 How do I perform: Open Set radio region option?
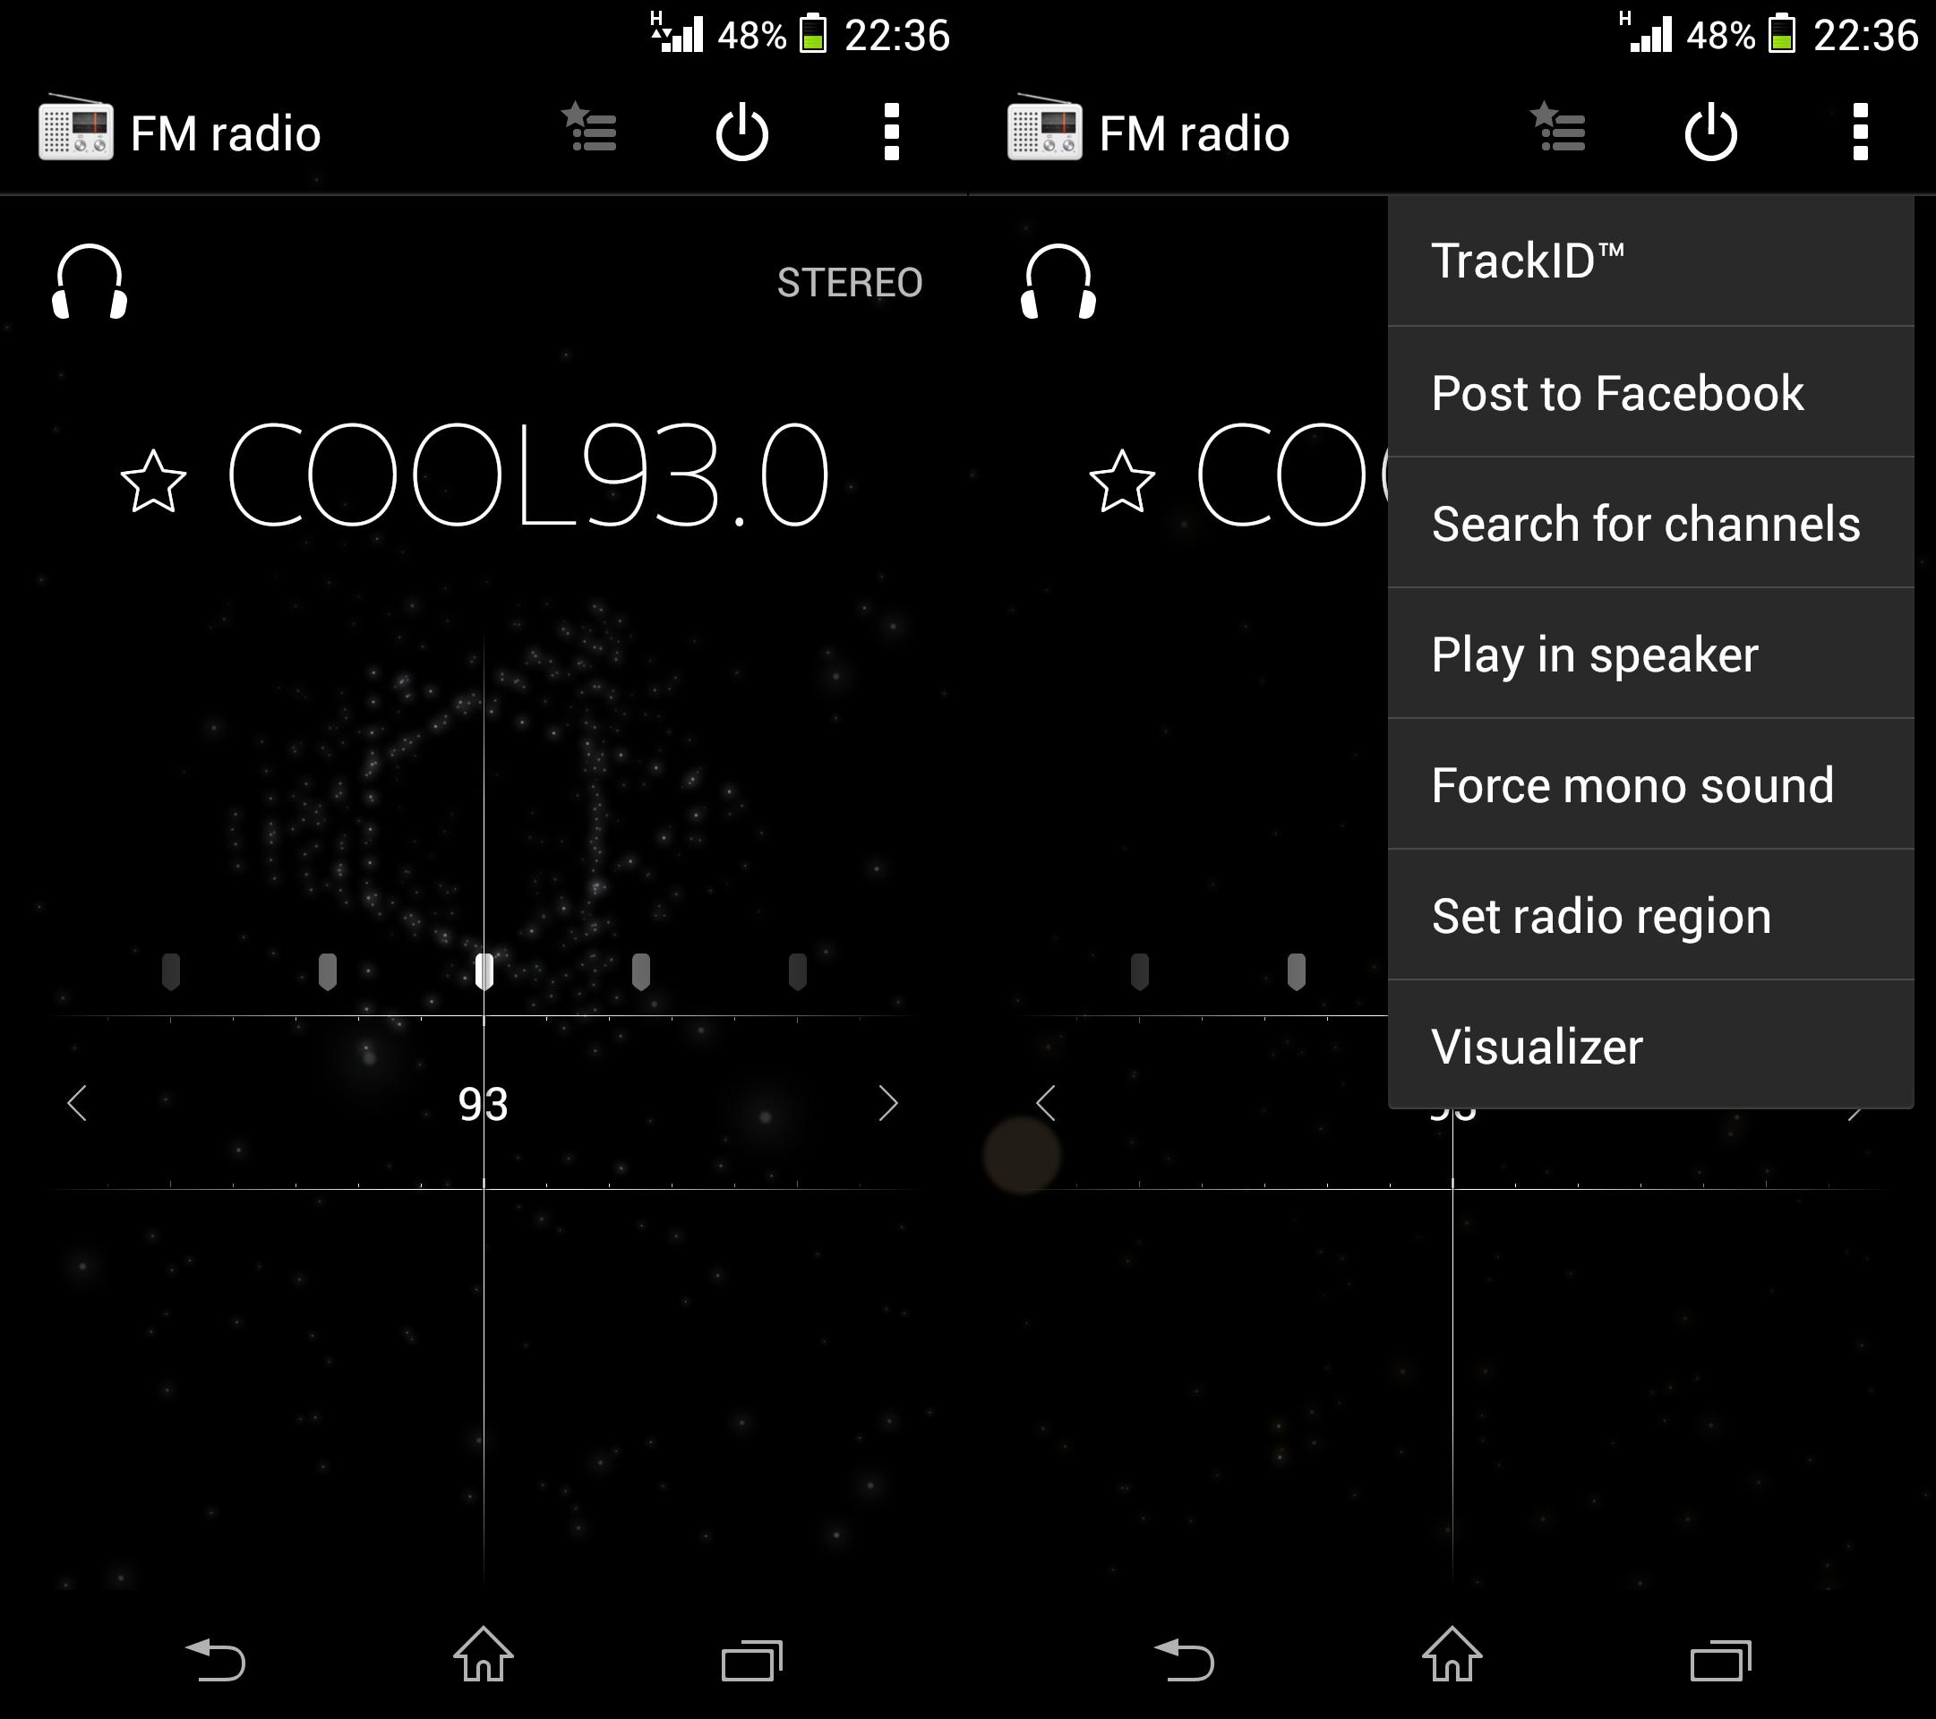pyautogui.click(x=1660, y=916)
